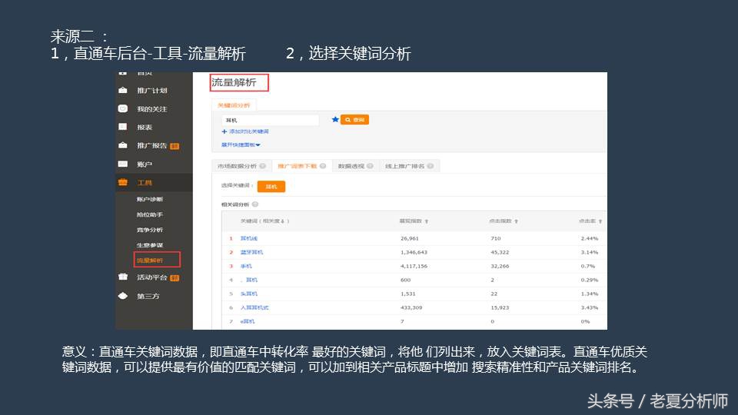
Task: Click the 0.29% click rate value
Action: tap(590, 280)
